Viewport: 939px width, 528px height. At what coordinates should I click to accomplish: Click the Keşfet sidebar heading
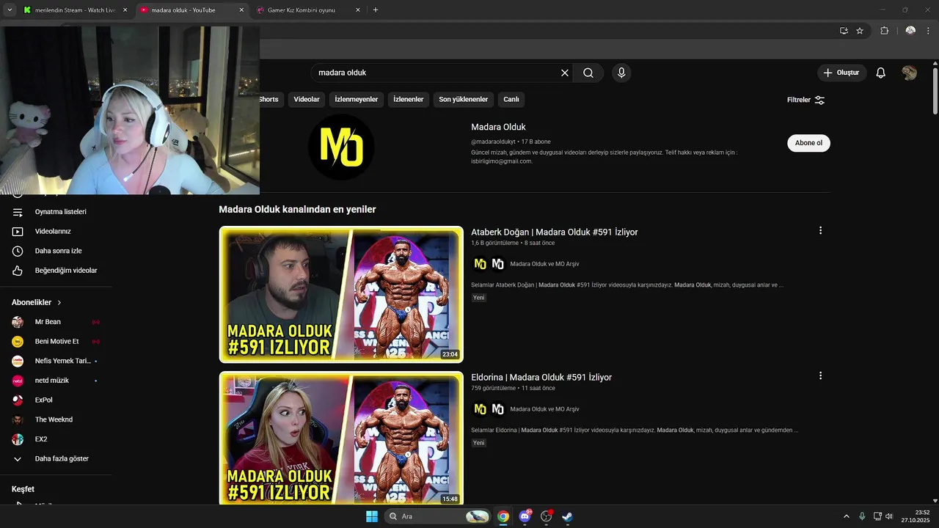tap(23, 489)
